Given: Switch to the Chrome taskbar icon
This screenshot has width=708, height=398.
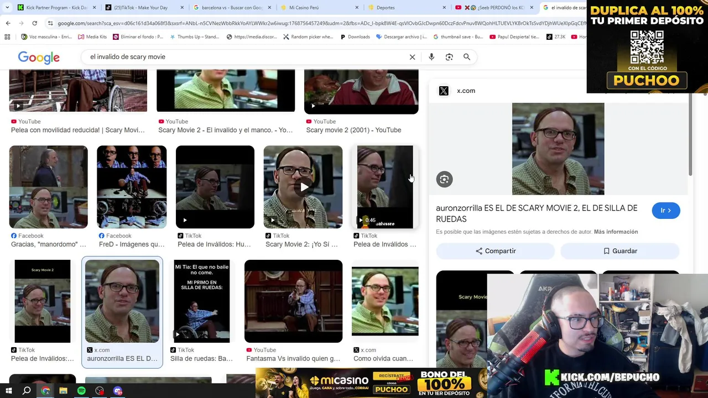Looking at the screenshot, I should (45, 391).
